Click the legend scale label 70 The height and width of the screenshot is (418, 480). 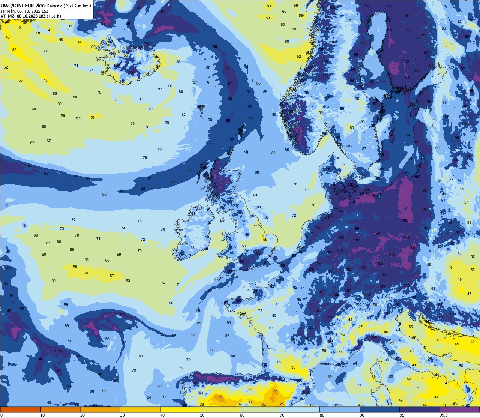[282, 415]
